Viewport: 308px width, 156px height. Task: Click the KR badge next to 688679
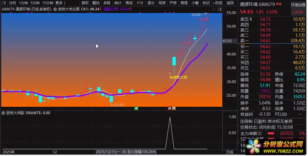[x=279, y=4]
